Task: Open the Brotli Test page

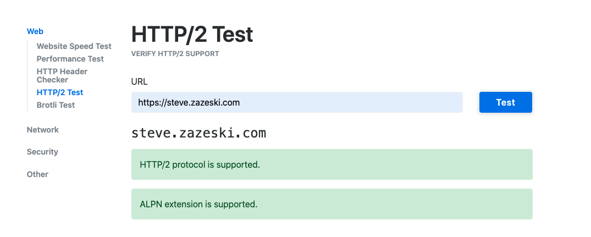Action: point(56,105)
